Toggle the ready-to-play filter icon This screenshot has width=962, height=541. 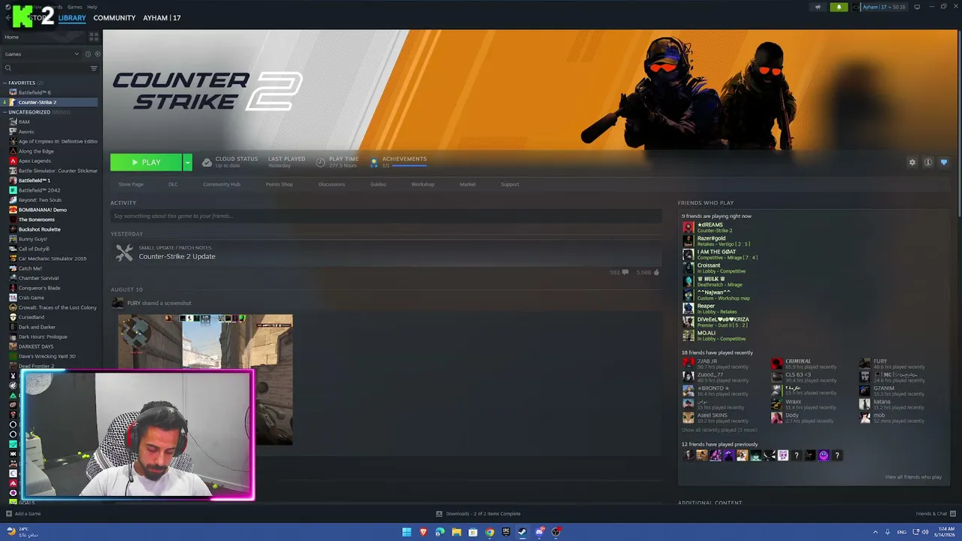[x=97, y=54]
